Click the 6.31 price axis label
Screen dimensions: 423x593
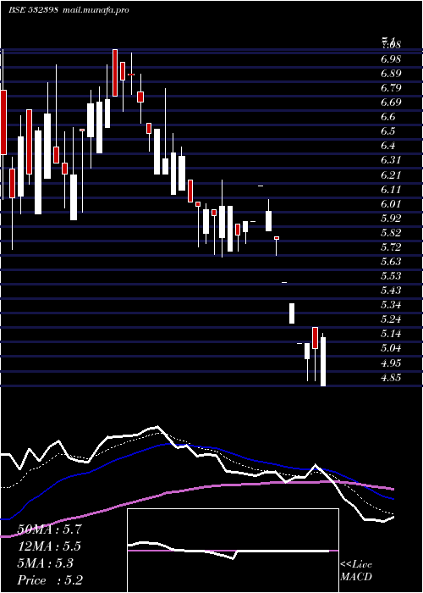(391, 160)
